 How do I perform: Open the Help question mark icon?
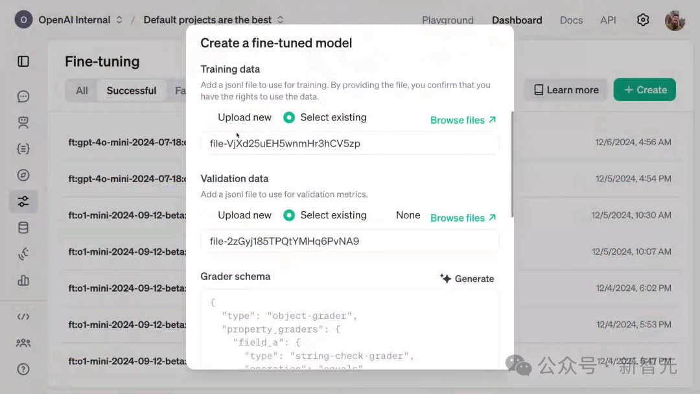point(23,369)
